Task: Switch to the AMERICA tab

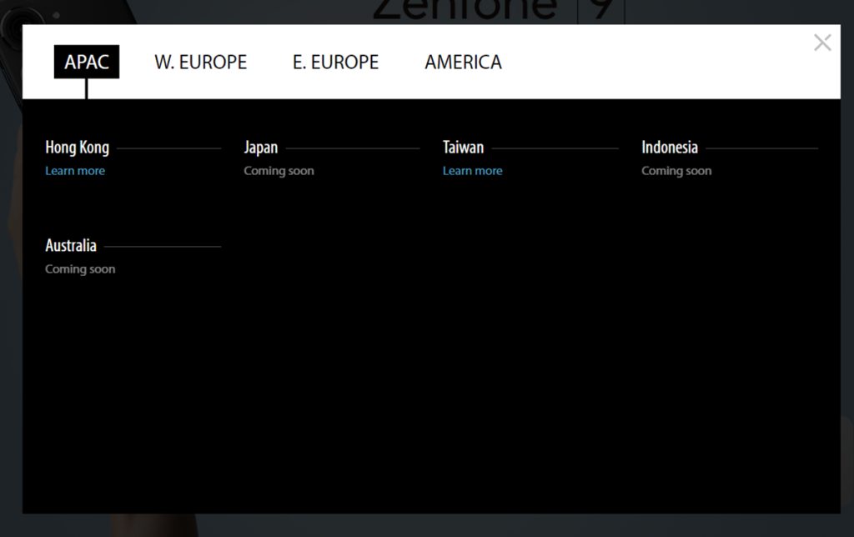Action: point(464,62)
